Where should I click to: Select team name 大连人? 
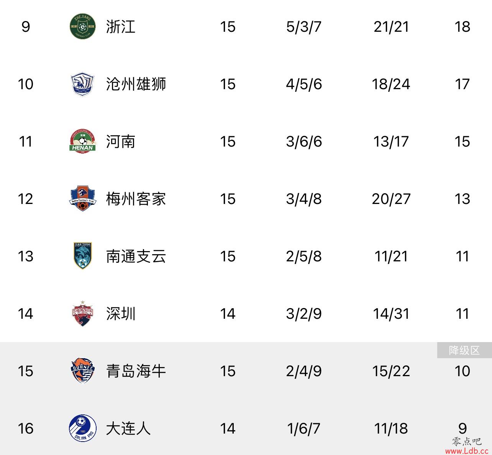[128, 429]
